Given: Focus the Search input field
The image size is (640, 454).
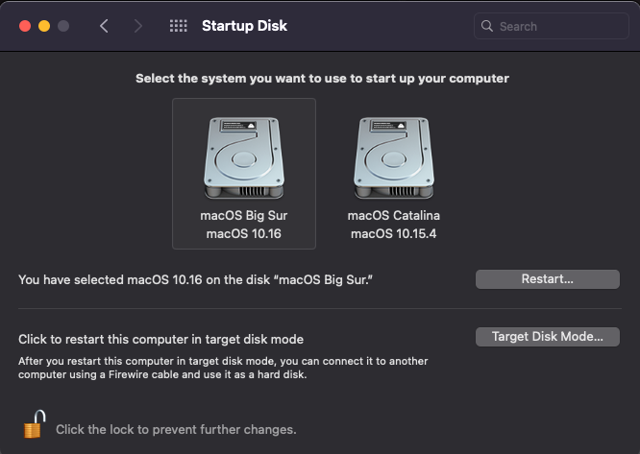Looking at the screenshot, I should click(x=557, y=26).
